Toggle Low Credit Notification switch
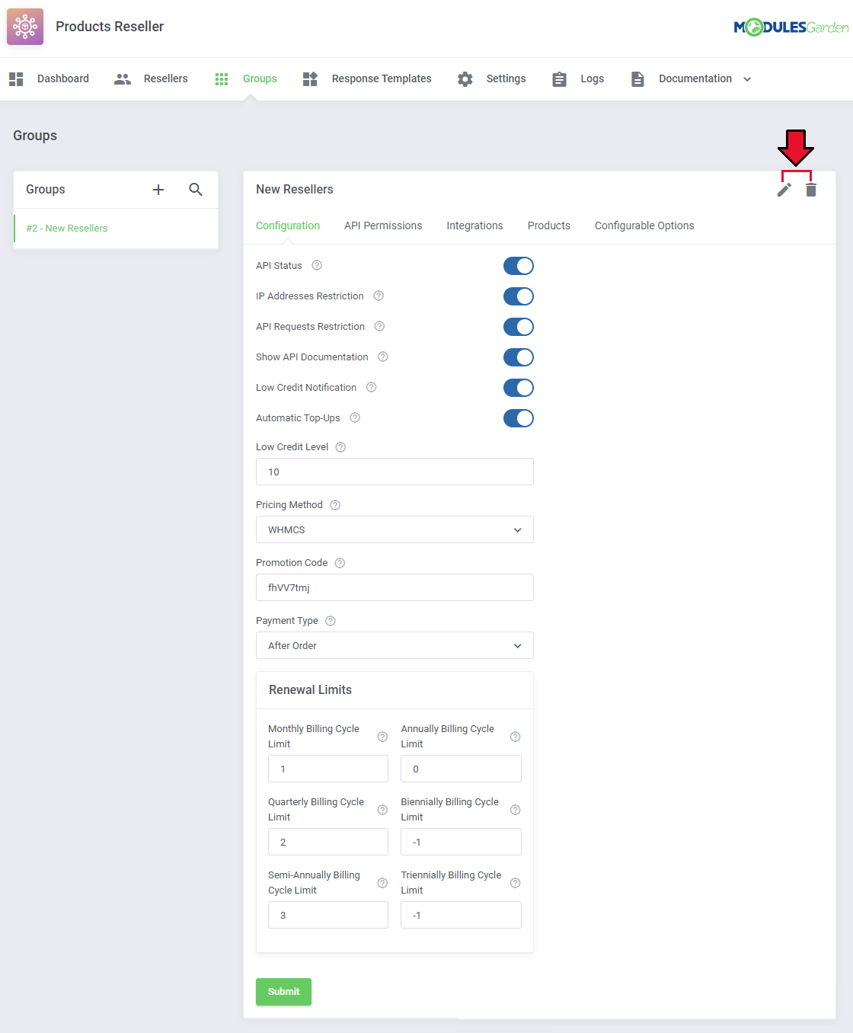Screen dimensions: 853x1033 tap(519, 388)
